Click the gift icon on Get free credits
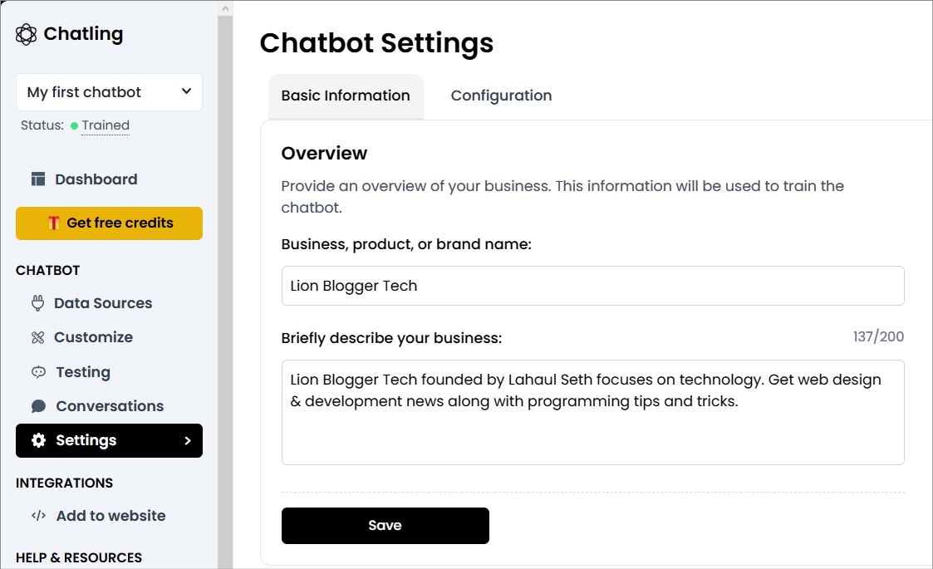Screen dimensions: 933x569 (x=53, y=223)
